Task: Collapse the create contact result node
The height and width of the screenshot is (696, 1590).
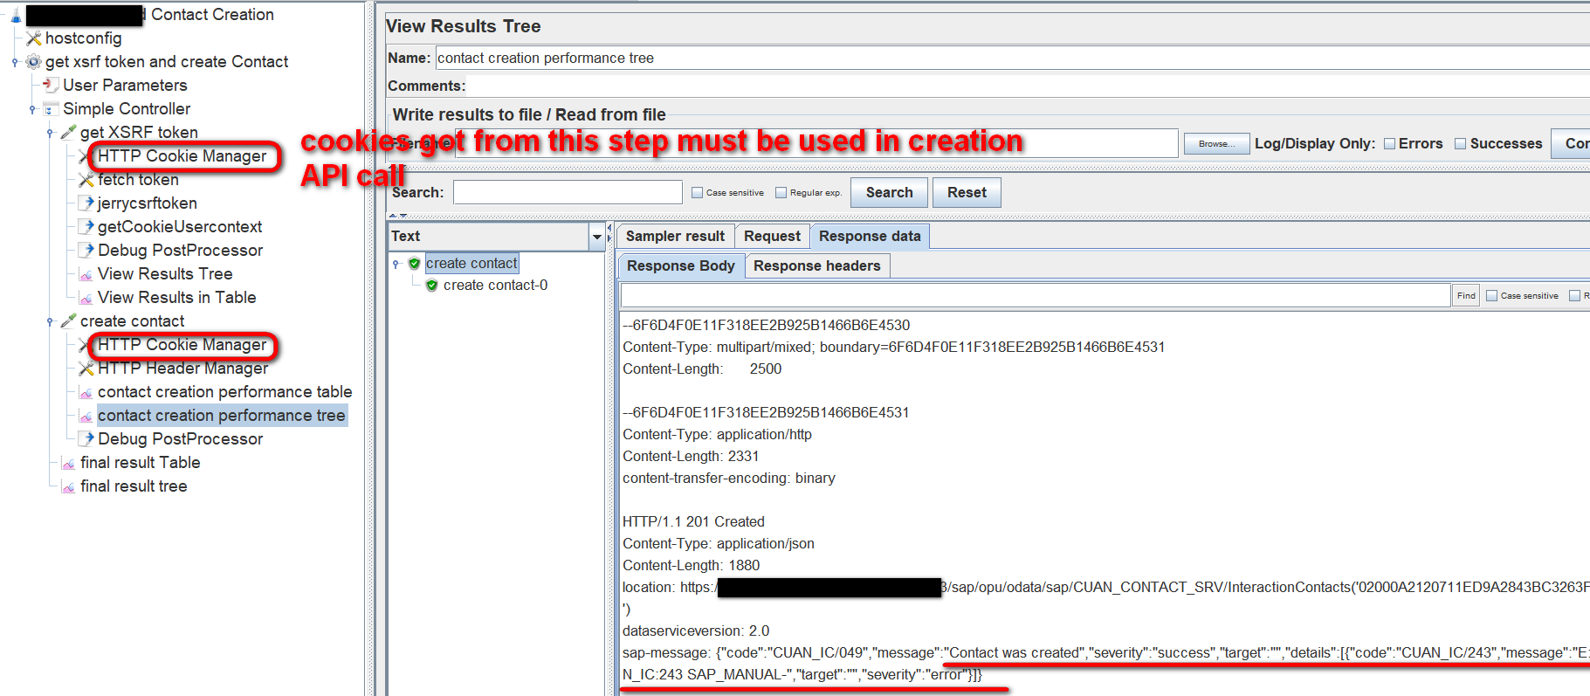Action: (x=396, y=264)
